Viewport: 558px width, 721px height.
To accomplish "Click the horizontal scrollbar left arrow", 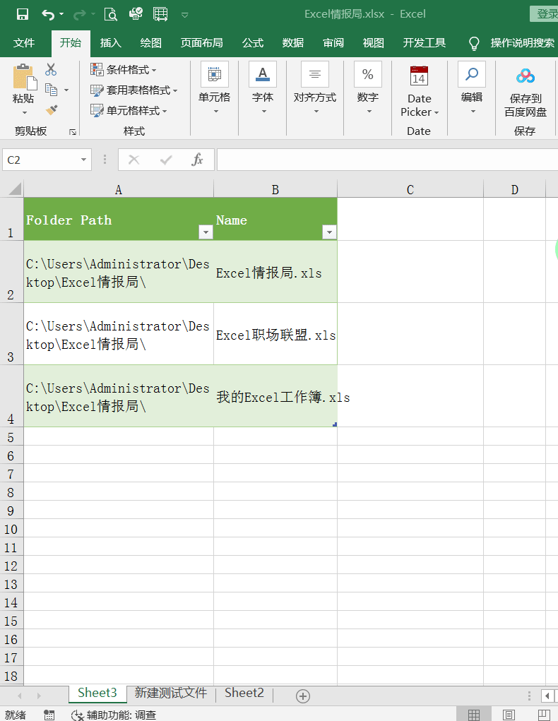I will pyautogui.click(x=547, y=696).
